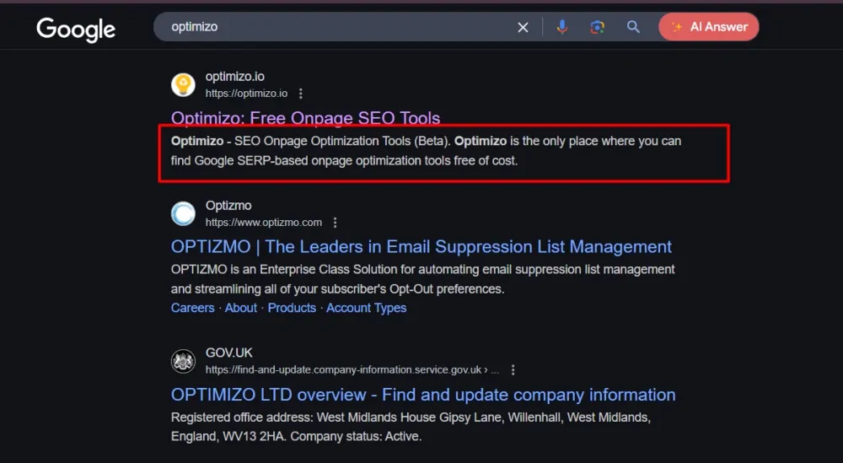
Task: Open OPTIZMO Email Suppression List Management link
Action: (x=421, y=247)
